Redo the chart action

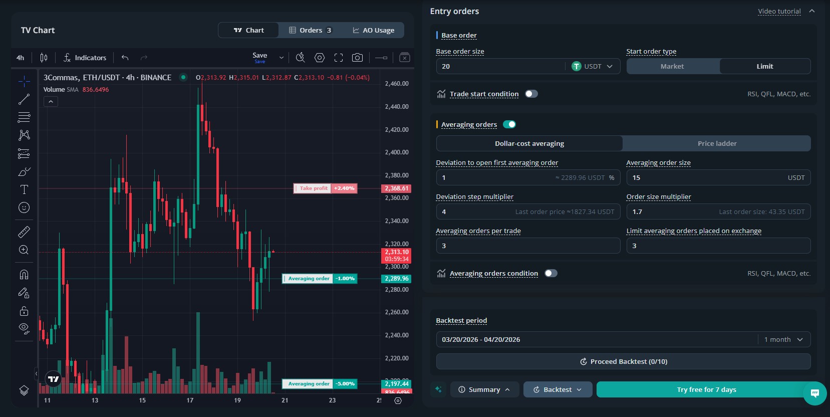[x=144, y=58]
